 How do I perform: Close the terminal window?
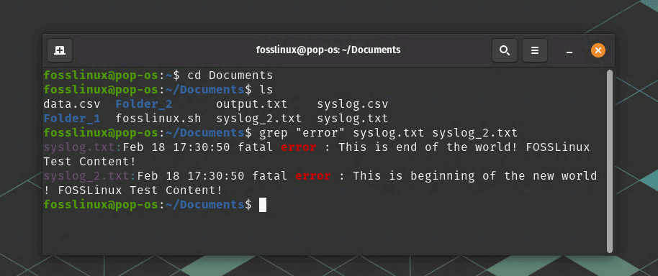598,50
